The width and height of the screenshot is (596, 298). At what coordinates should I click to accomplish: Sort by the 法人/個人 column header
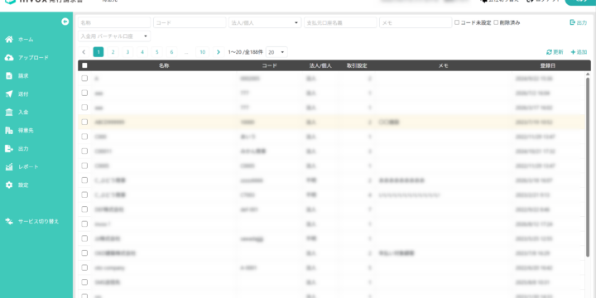(x=320, y=65)
